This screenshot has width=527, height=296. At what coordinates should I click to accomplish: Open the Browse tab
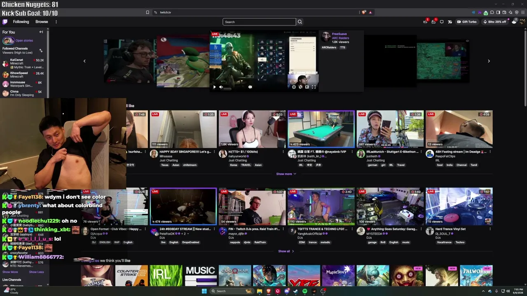[x=42, y=22]
